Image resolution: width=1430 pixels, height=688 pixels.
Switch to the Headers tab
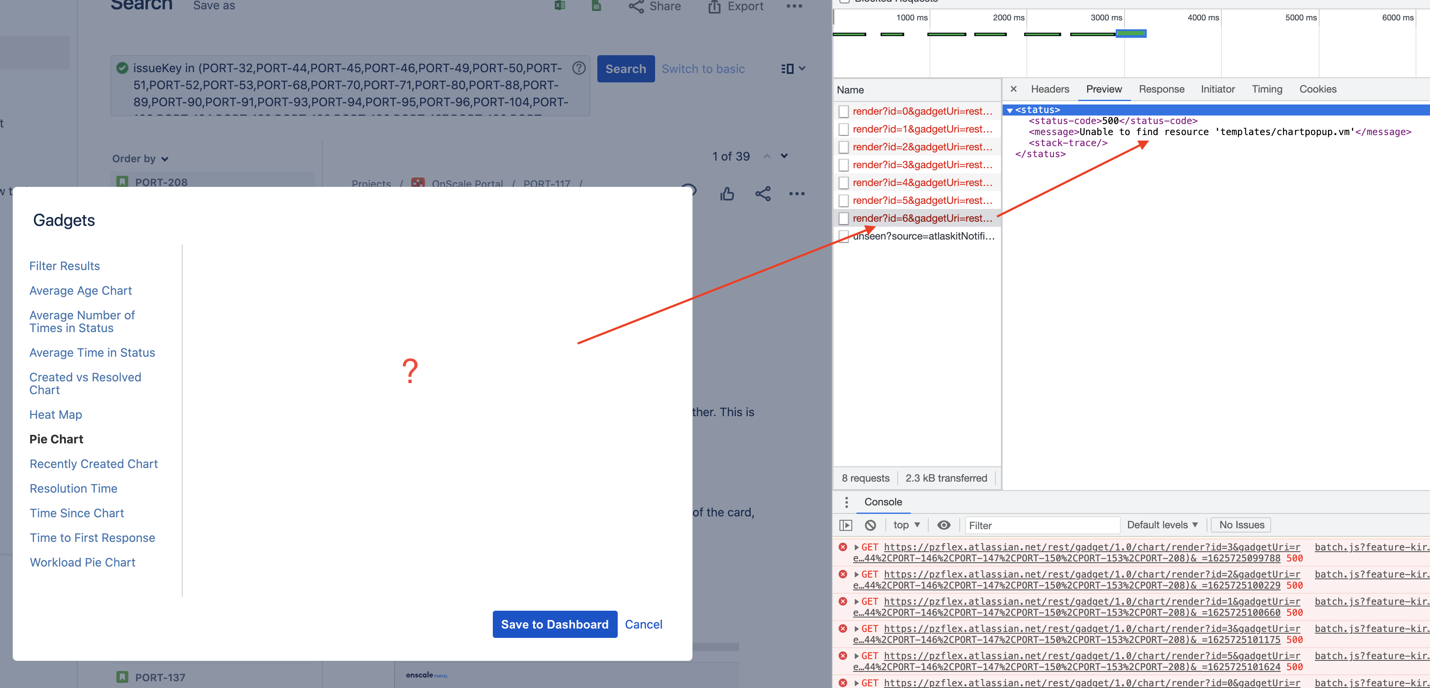1050,89
